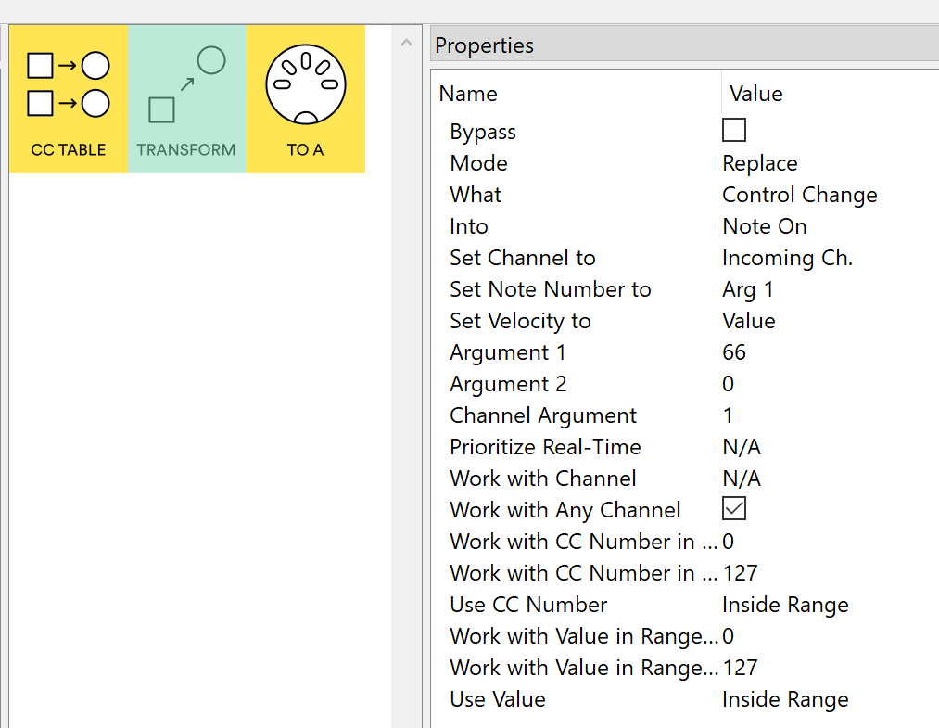The height and width of the screenshot is (728, 939).
Task: Change the What value Control Change
Action: [799, 195]
